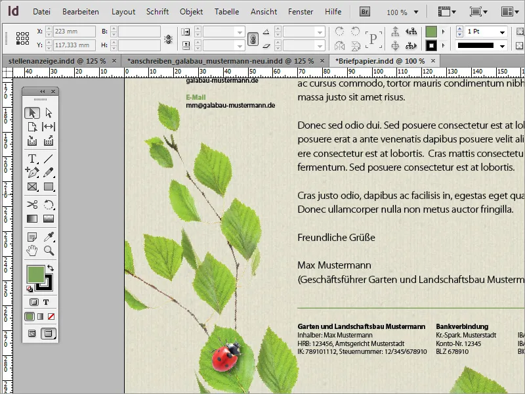The width and height of the screenshot is (525, 394).
Task: Switch to Preview view mode
Action: tap(49, 334)
